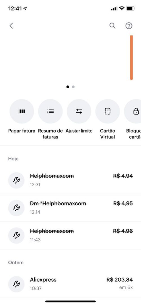Tap the orange vertical bar
Image resolution: width=141 pixels, height=305 pixels.
click(x=131, y=58)
